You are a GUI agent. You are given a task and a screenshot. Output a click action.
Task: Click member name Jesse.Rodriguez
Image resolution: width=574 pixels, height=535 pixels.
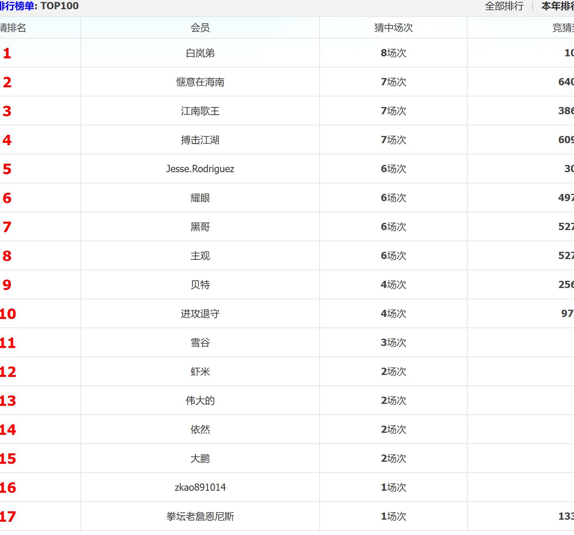coord(200,169)
